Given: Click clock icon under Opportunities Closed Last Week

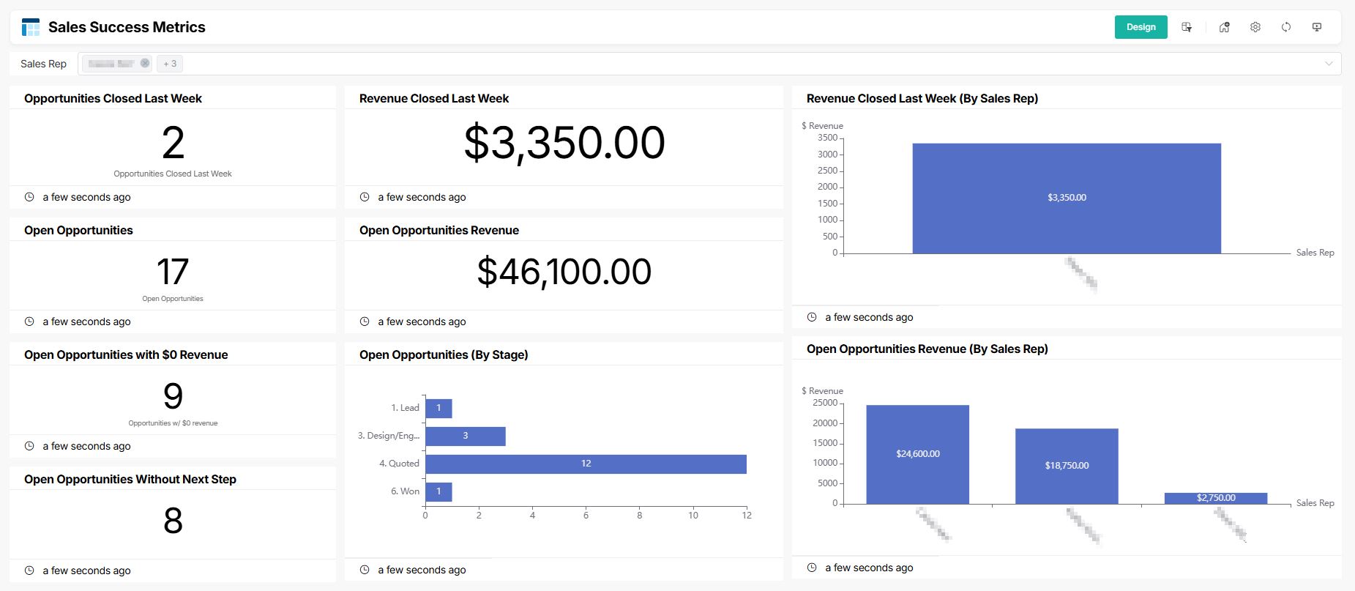Looking at the screenshot, I should tap(29, 197).
